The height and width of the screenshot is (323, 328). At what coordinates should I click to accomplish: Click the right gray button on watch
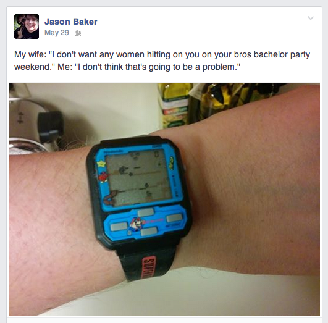pos(174,218)
